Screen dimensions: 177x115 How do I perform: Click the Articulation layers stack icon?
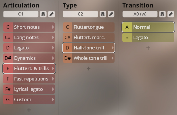click(x=43, y=14)
